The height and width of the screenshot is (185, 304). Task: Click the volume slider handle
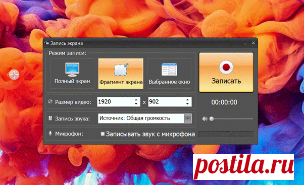(212, 119)
